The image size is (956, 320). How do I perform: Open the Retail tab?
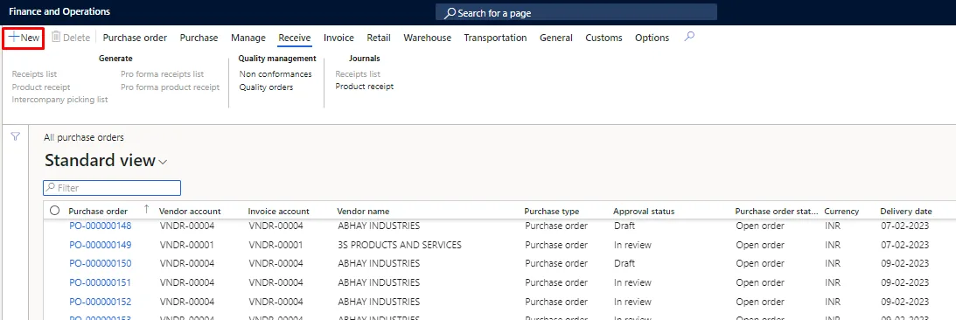point(379,38)
